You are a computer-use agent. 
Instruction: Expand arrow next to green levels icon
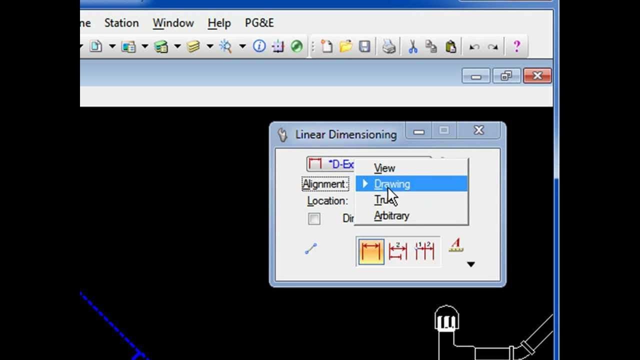[177, 46]
